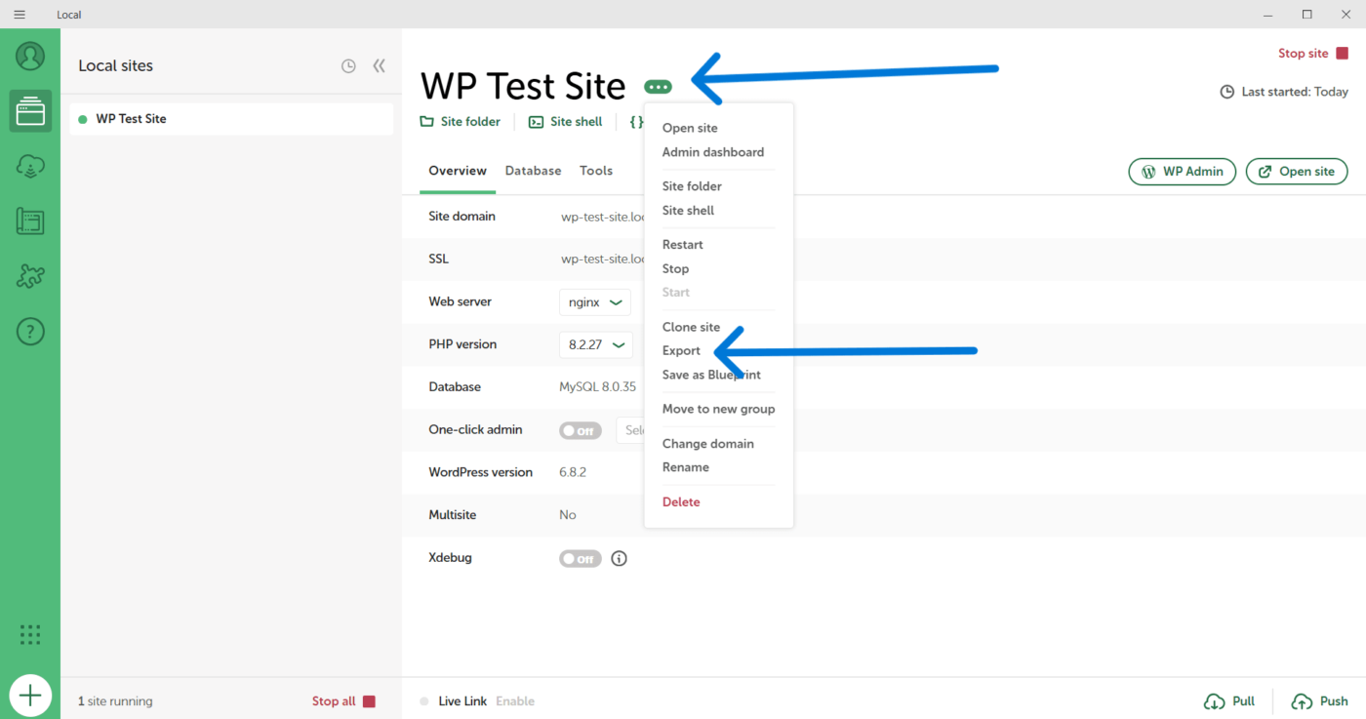The image size is (1366, 719).
Task: Click the plus button to add site
Action: pos(30,696)
